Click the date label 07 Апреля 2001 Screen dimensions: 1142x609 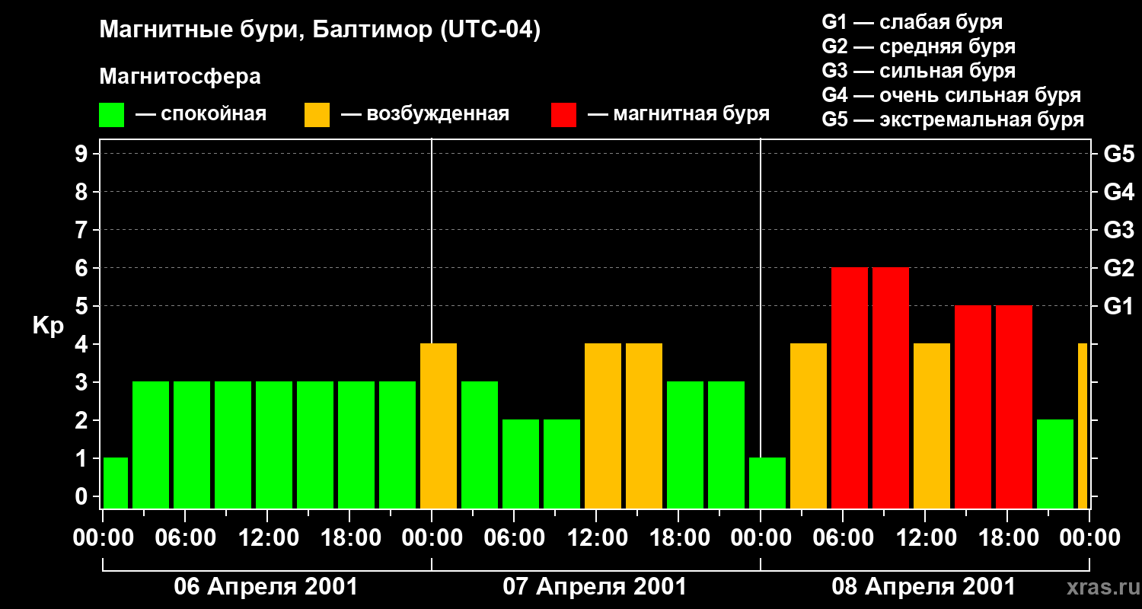[595, 586]
